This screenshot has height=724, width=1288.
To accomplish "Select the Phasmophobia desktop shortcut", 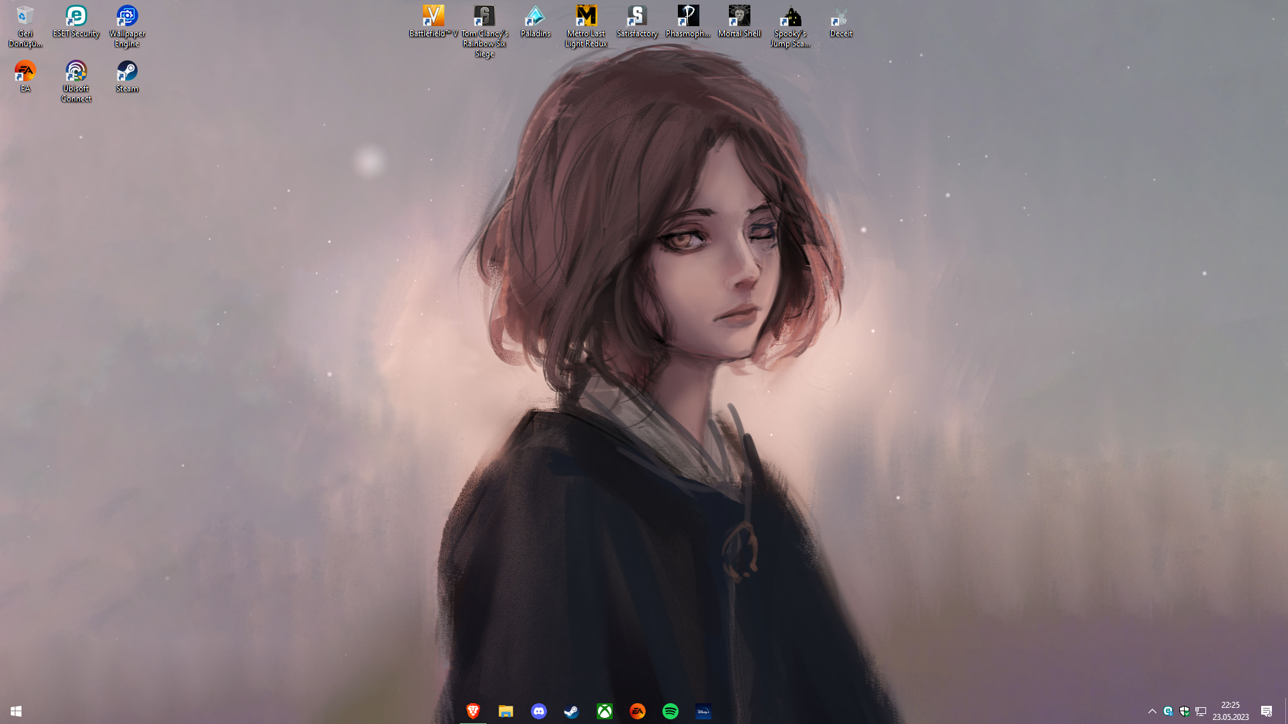I will pos(688,22).
